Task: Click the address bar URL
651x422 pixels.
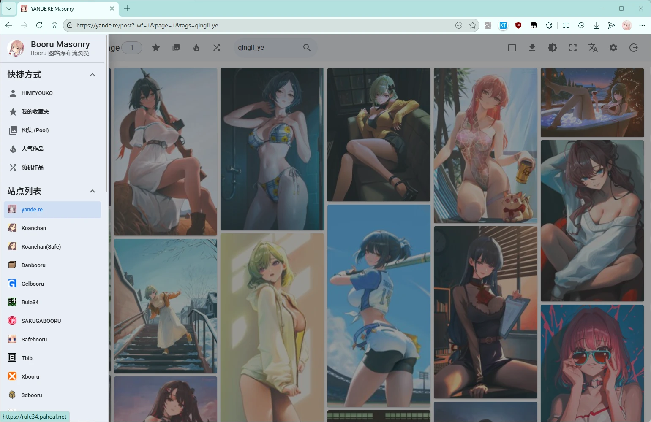Action: pyautogui.click(x=147, y=25)
